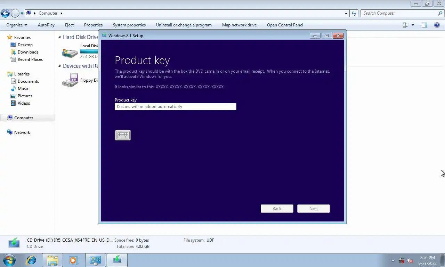Click the Windows 8.1 Setup title icon

click(x=104, y=35)
